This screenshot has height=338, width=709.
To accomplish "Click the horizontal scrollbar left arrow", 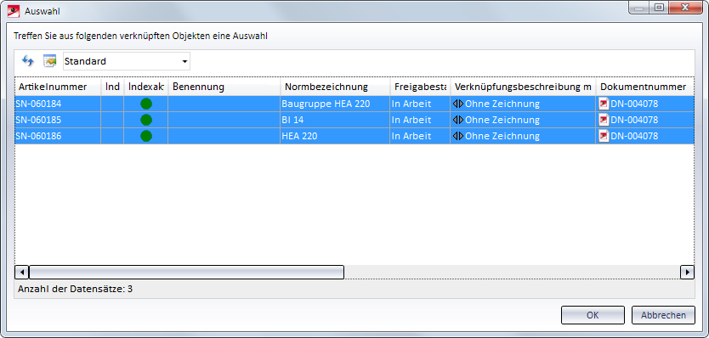I will 22,272.
